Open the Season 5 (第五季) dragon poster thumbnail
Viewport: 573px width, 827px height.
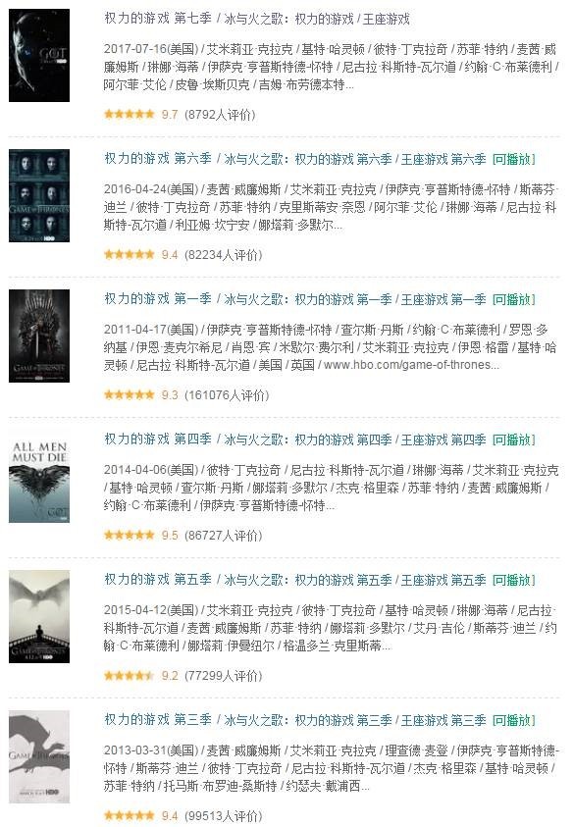[39, 616]
